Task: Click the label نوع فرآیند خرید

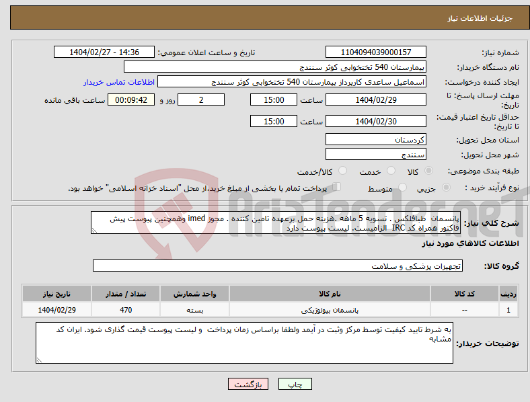Action: (x=492, y=188)
